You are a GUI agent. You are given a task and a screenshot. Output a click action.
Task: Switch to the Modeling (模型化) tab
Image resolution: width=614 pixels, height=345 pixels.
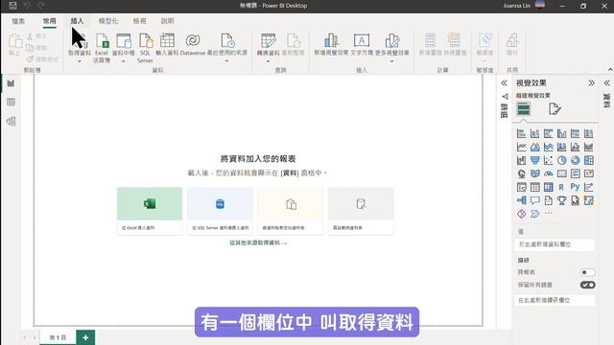[x=108, y=21]
